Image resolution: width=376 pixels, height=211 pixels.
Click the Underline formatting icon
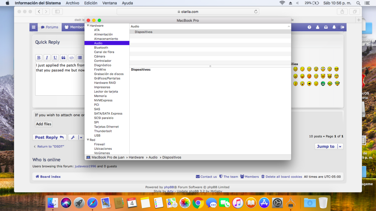click(55, 58)
